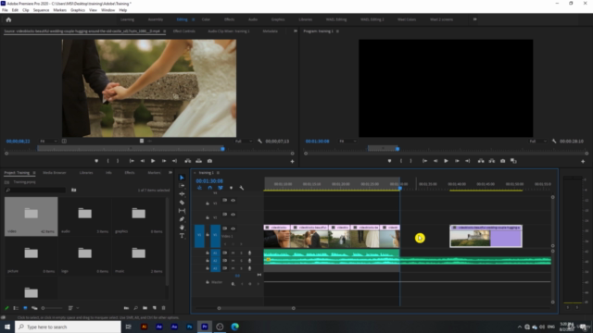Screen dimensions: 593x333
Task: Open Source monitor settings wrench
Action: (x=259, y=142)
